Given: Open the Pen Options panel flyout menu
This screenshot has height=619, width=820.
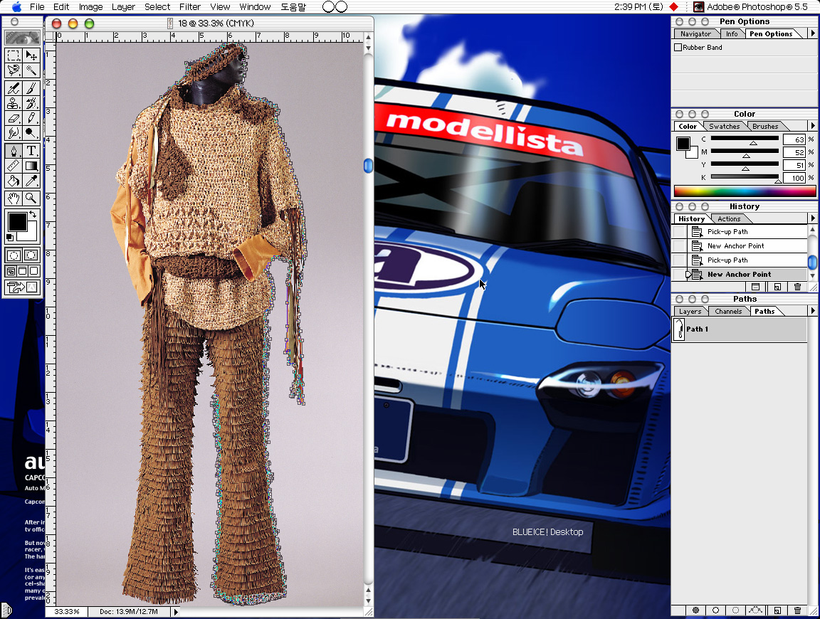Looking at the screenshot, I should 812,34.
